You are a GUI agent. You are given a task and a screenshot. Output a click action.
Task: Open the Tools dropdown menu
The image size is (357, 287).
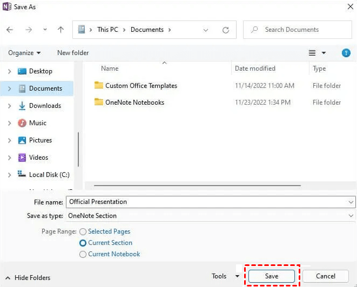(x=226, y=276)
